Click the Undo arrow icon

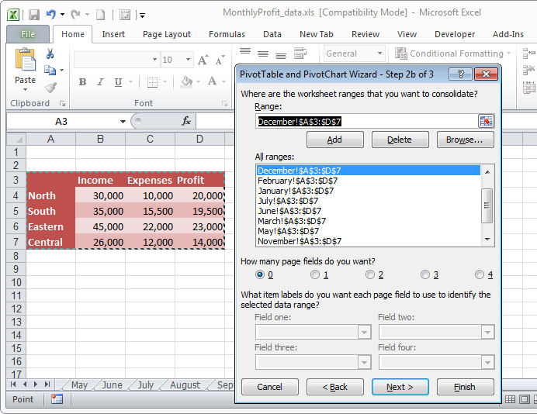pos(51,14)
